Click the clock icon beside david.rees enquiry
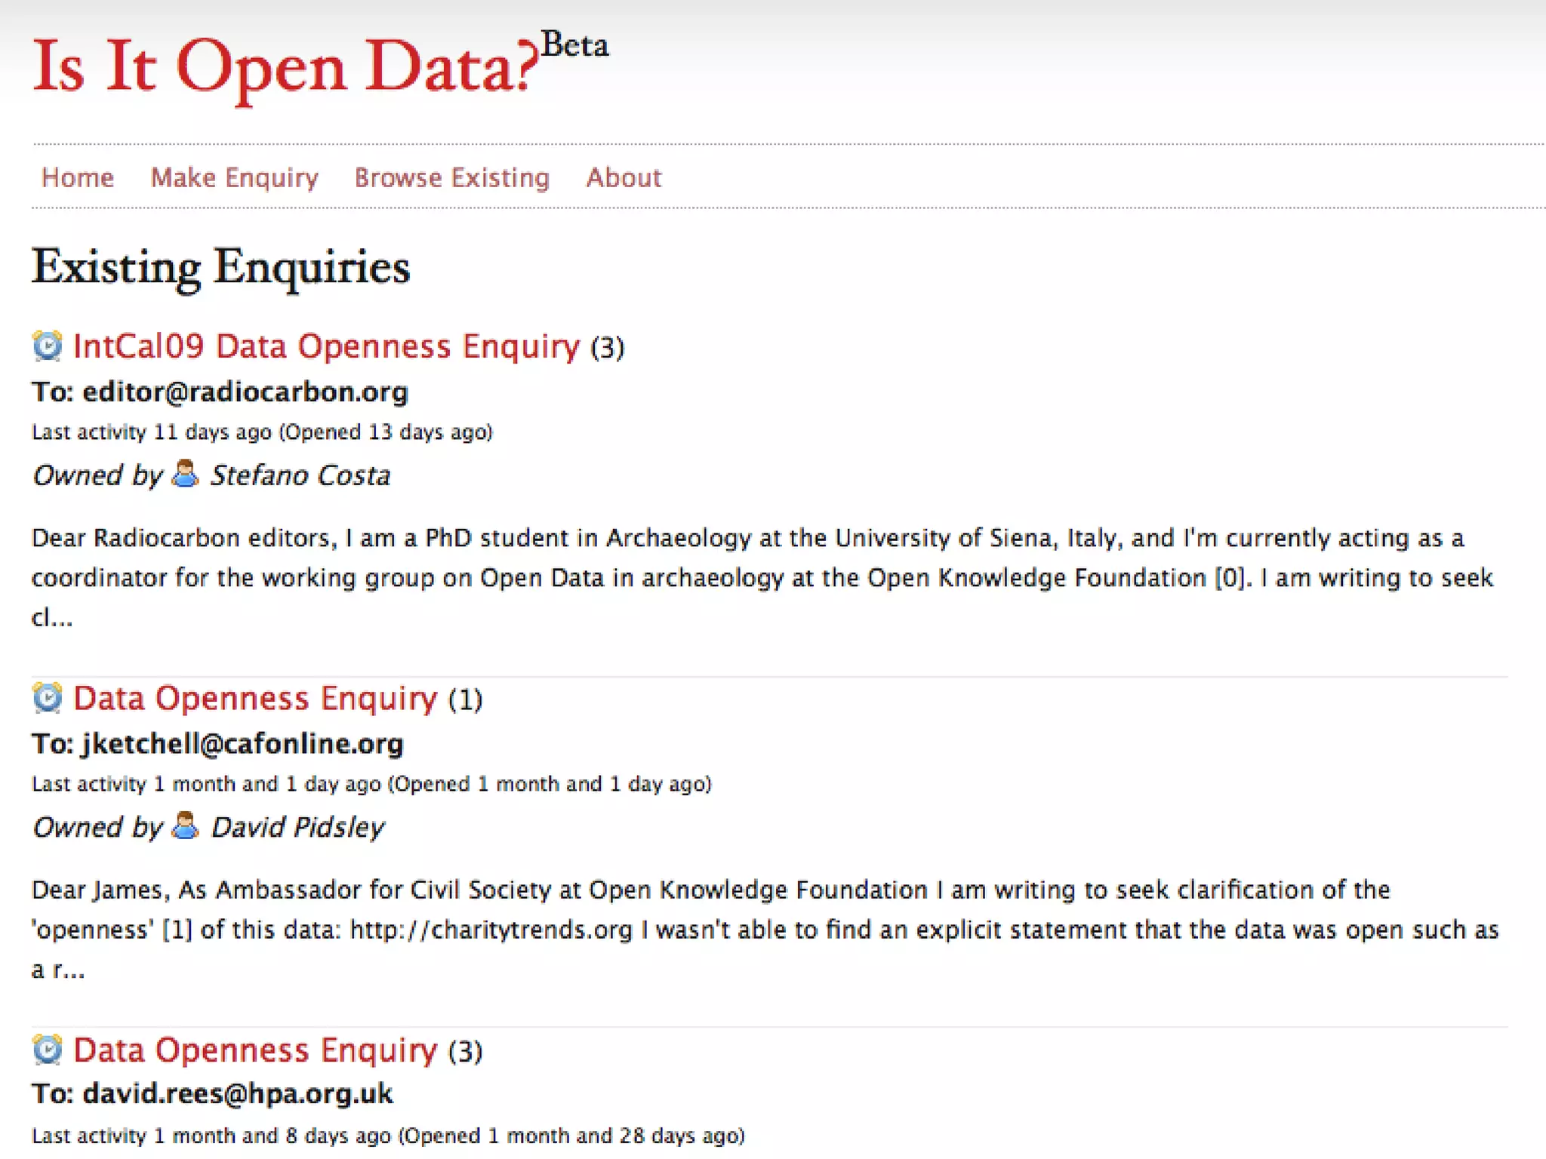Image resolution: width=1546 pixels, height=1159 pixels. pos(48,1050)
